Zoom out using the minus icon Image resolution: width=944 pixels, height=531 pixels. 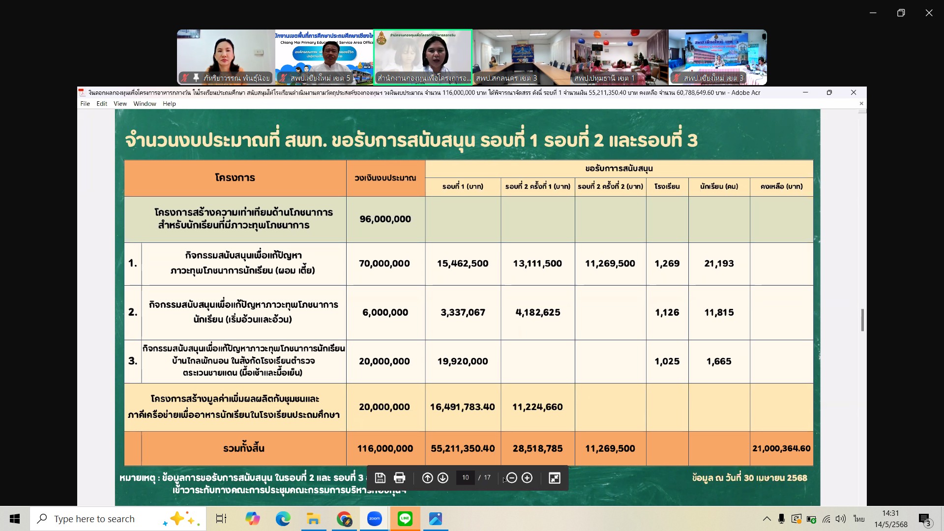click(511, 478)
